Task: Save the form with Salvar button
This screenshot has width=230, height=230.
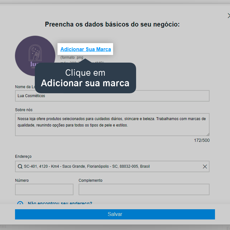Action: (x=115, y=214)
